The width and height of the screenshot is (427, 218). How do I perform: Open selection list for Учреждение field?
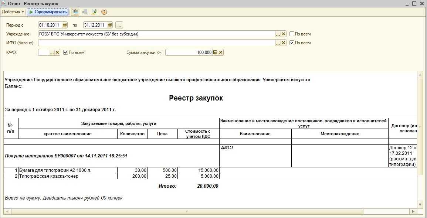click(x=278, y=34)
